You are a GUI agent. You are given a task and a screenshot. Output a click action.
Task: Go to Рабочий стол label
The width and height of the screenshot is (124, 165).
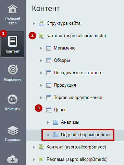[x=13, y=21]
